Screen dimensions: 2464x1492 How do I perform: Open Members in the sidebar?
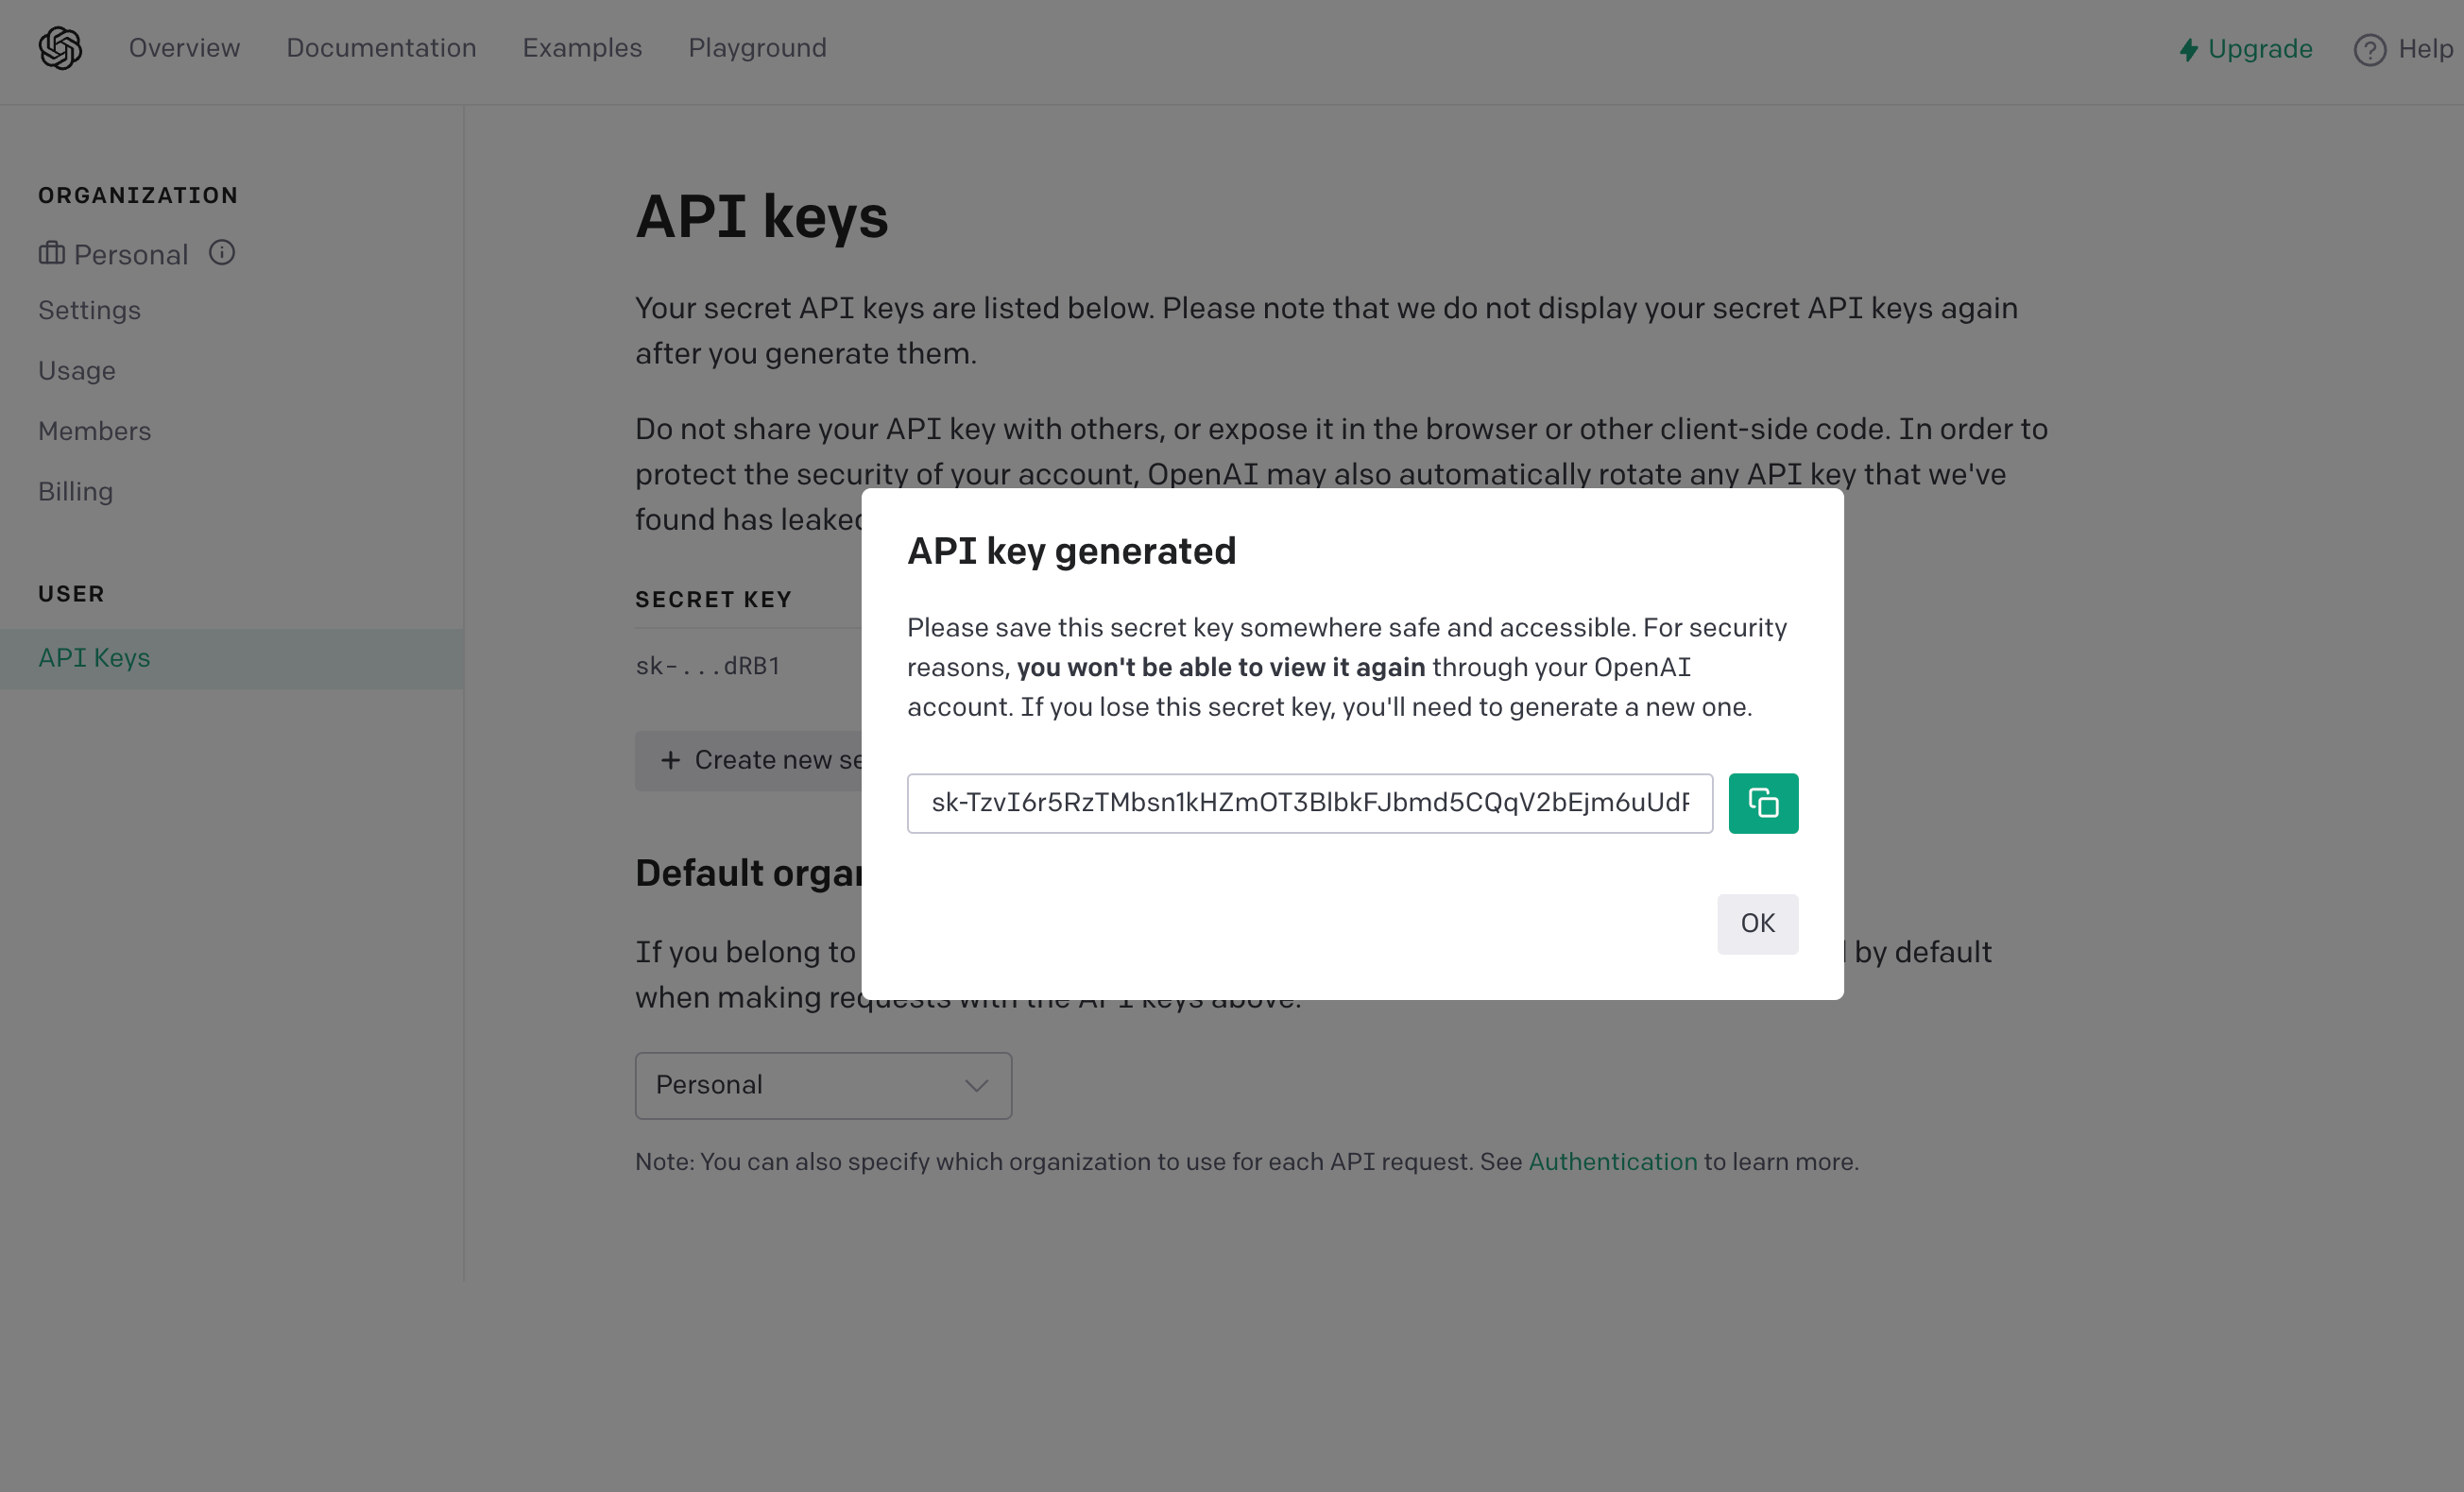94,431
